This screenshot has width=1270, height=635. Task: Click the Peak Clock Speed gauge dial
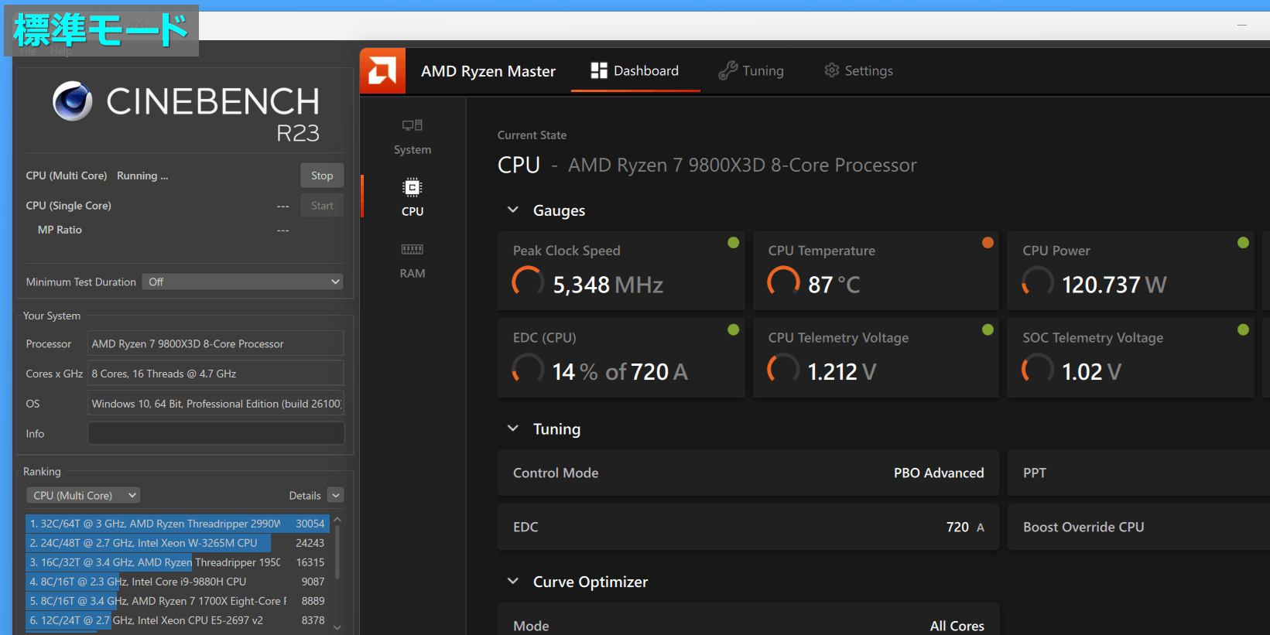pyautogui.click(x=528, y=282)
